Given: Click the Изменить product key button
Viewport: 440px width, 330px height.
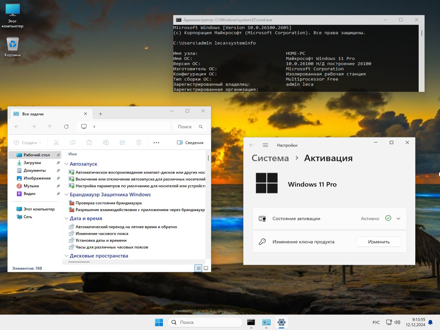Looking at the screenshot, I should 378,242.
